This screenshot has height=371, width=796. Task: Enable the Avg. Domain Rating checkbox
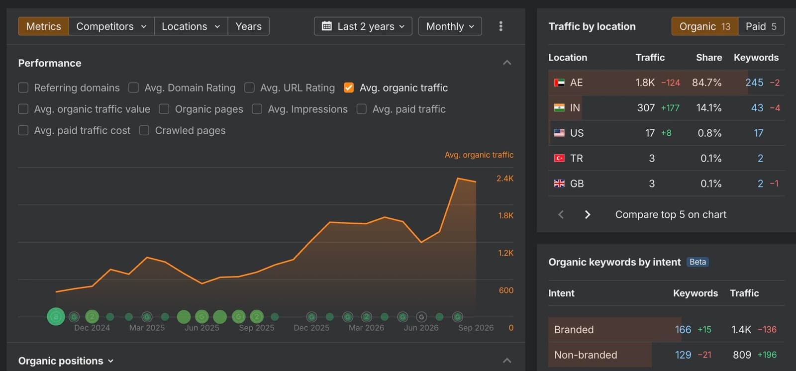click(133, 88)
